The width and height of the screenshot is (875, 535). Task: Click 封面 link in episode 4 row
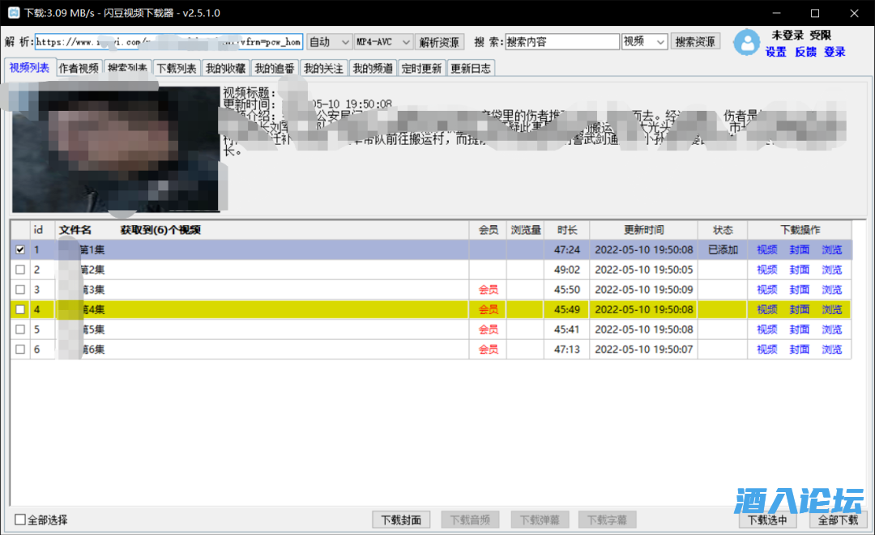[x=799, y=310]
